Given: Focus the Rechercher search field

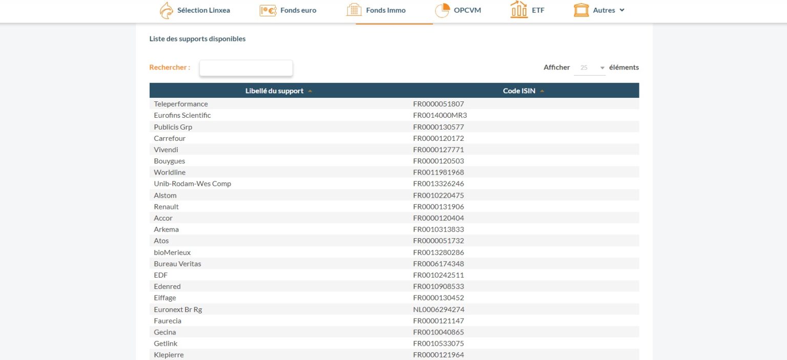Looking at the screenshot, I should pos(246,68).
